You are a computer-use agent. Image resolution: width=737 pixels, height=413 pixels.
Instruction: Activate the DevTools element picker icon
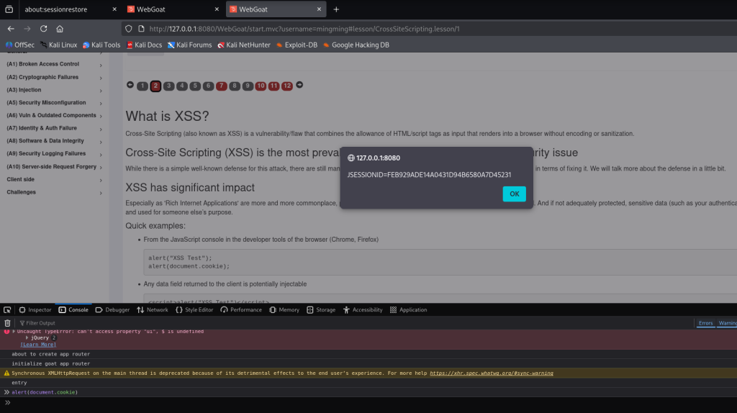(x=7, y=309)
